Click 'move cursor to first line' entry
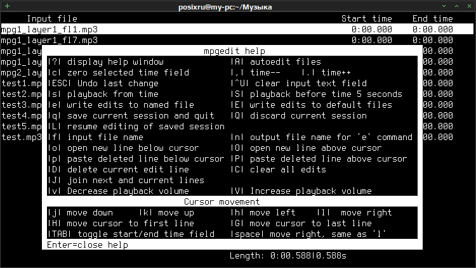The height and width of the screenshot is (268, 476). 121,223
